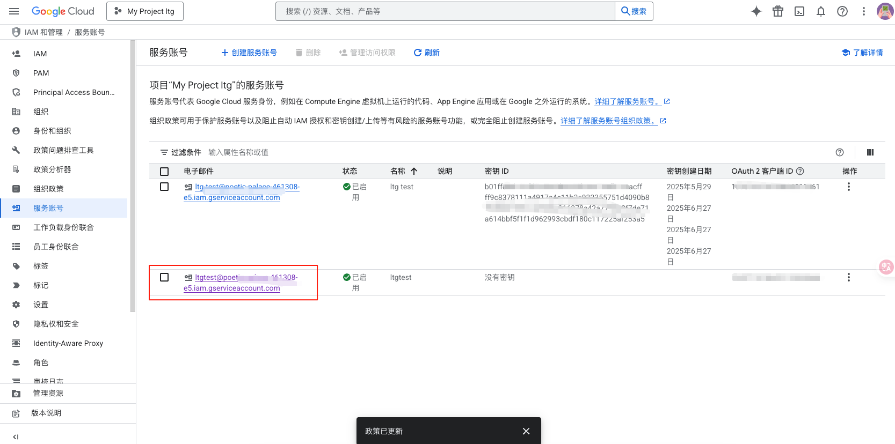The height and width of the screenshot is (444, 895).
Task: Open the user account avatar
Action: pyautogui.click(x=885, y=11)
